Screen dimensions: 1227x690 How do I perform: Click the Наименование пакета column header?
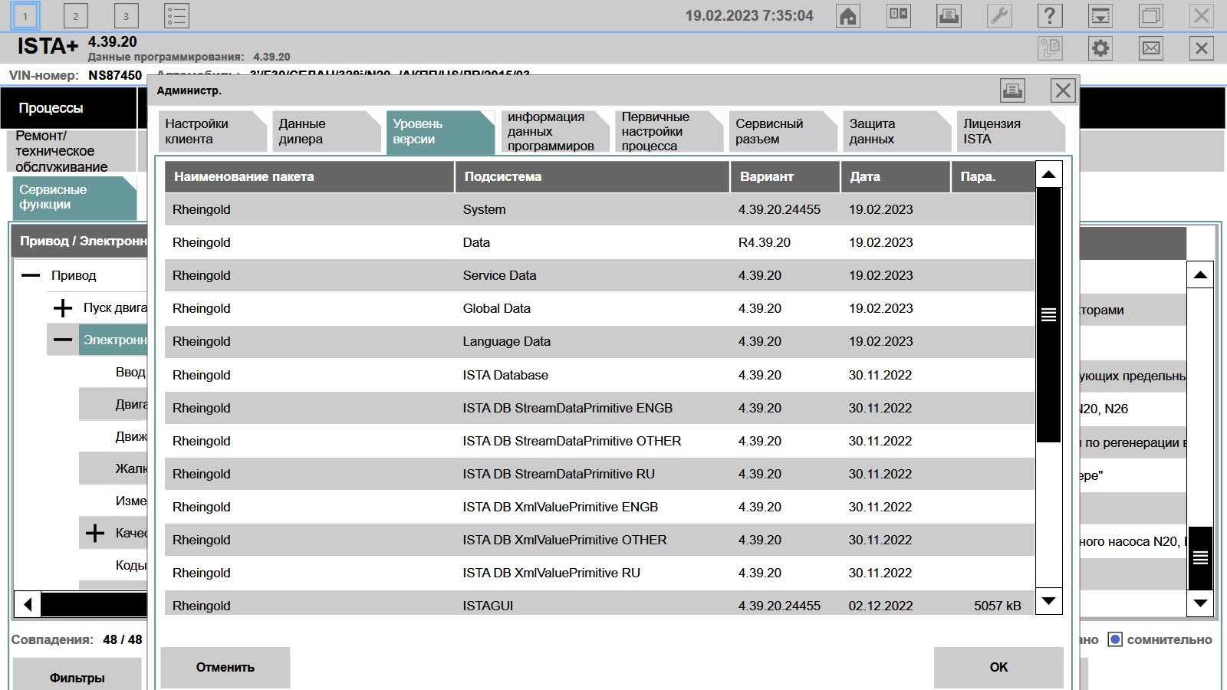pos(310,176)
